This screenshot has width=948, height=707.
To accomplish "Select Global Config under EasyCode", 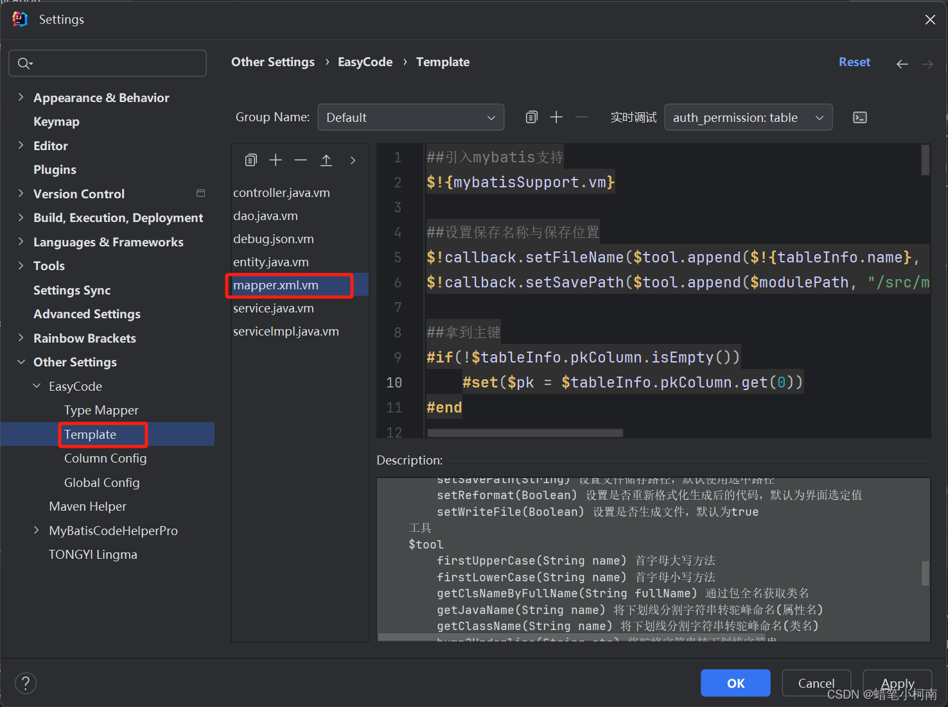I will pos(101,482).
